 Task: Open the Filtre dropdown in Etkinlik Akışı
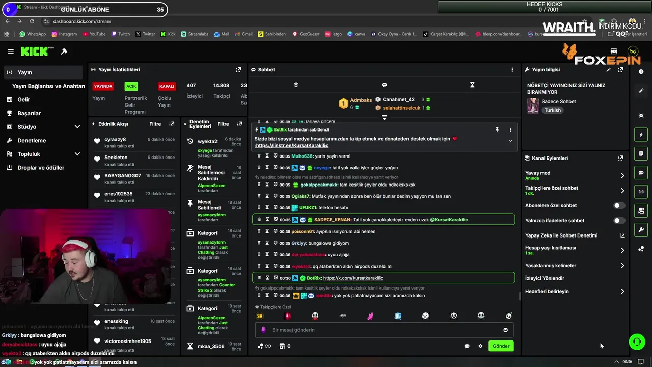(x=155, y=124)
